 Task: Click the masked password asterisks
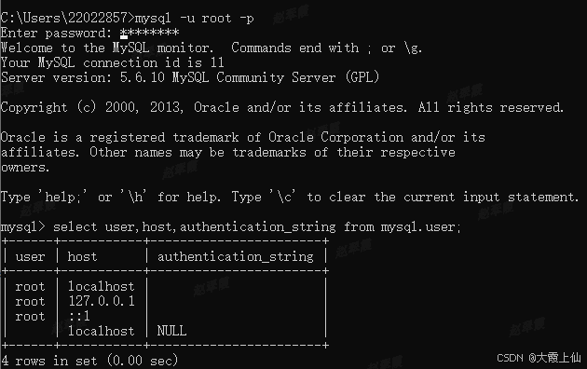pyautogui.click(x=150, y=33)
